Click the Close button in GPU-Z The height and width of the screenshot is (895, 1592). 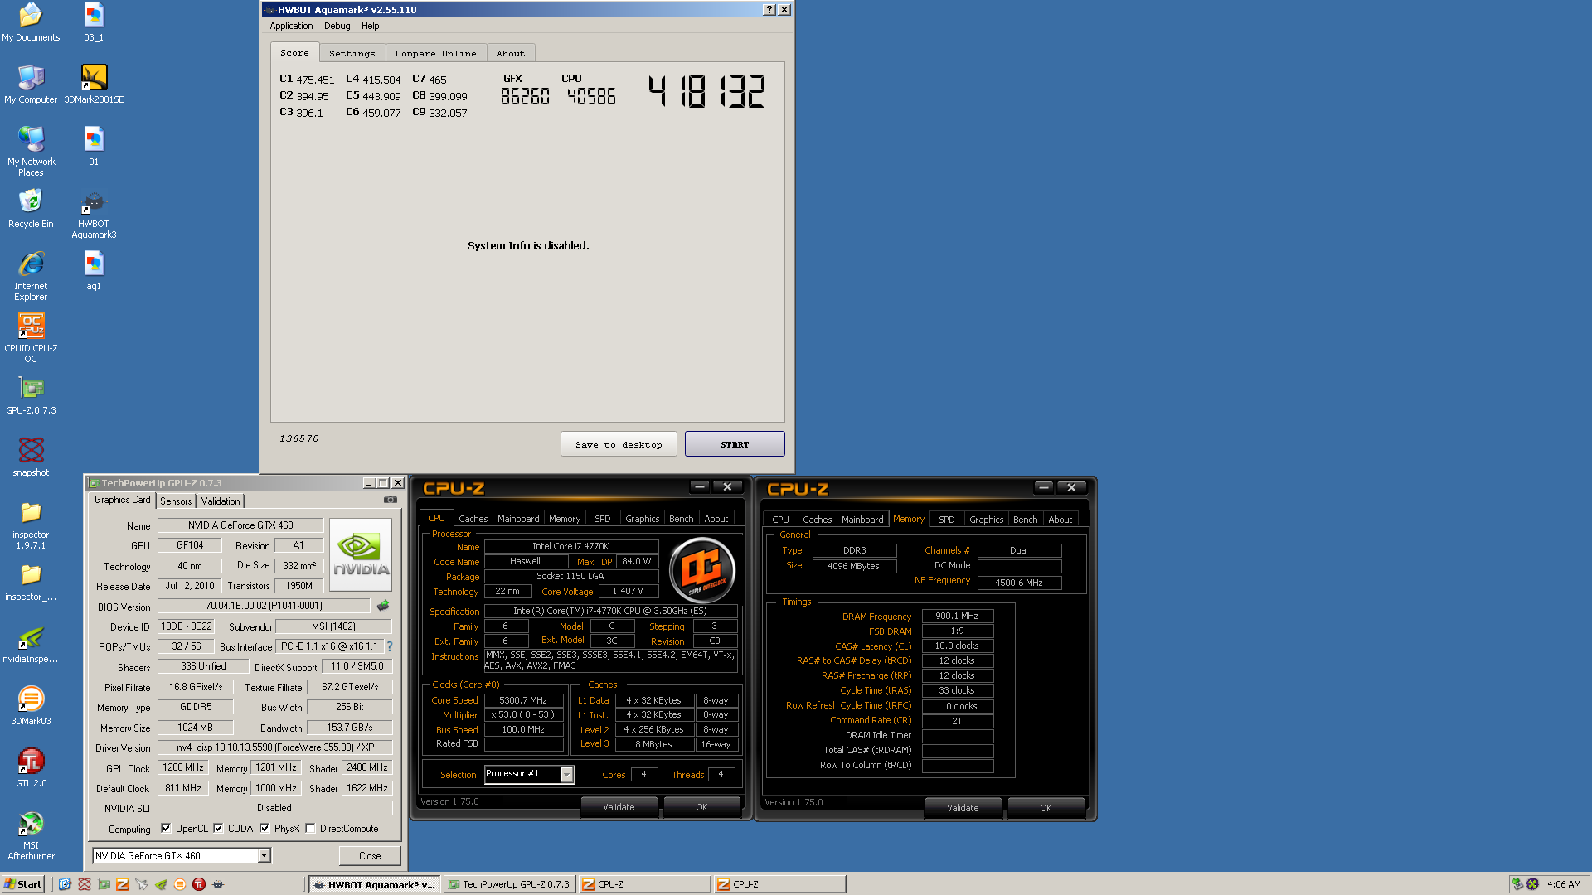[370, 855]
